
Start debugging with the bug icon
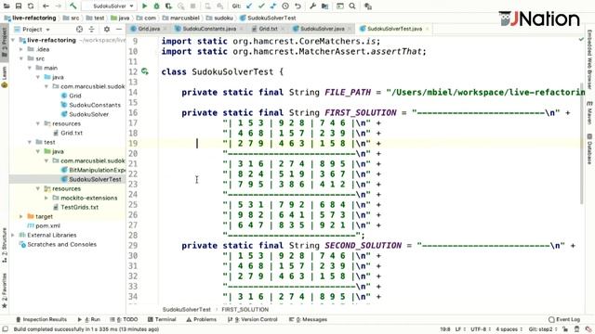tap(156, 6)
